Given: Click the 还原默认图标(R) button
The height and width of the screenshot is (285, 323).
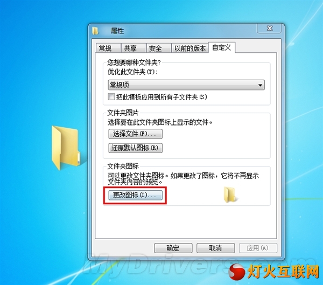Looking at the screenshot, I should point(135,148).
